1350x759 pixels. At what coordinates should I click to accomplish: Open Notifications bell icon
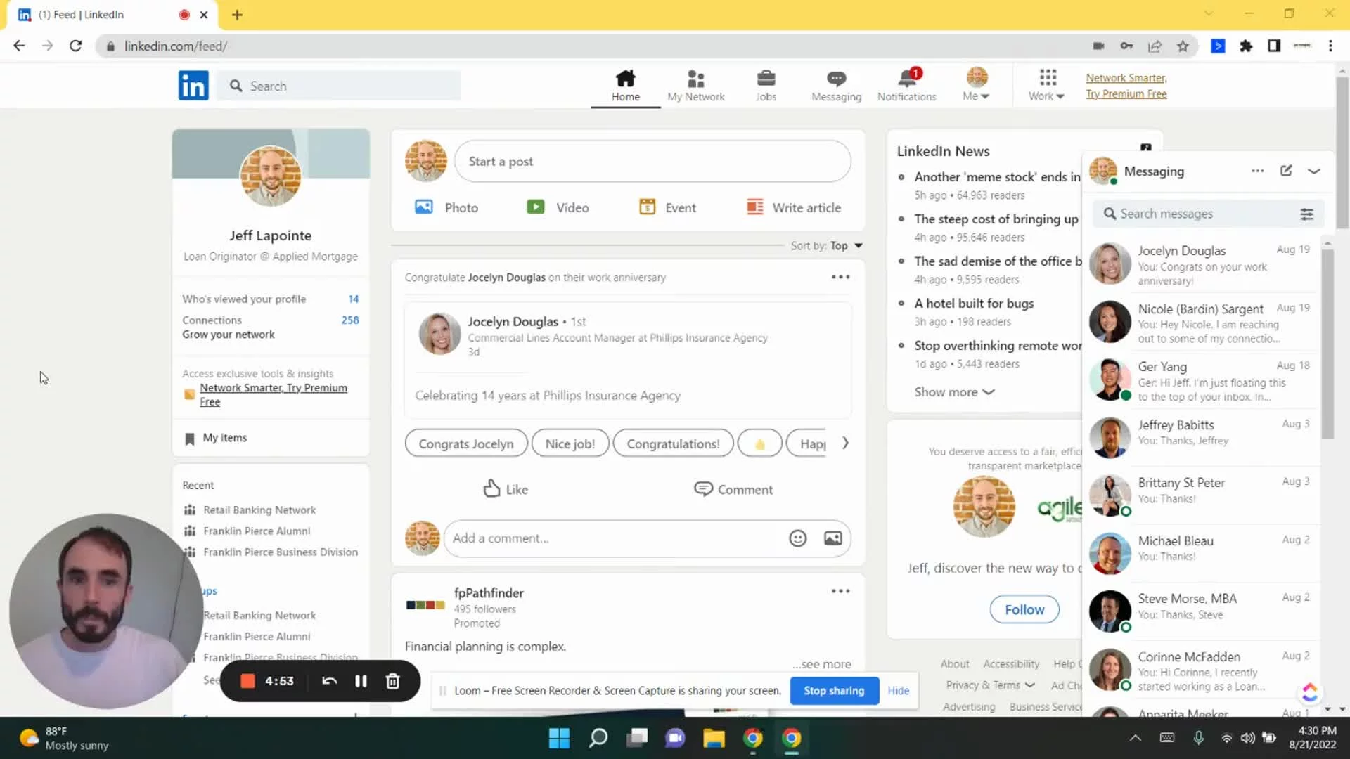click(x=907, y=78)
